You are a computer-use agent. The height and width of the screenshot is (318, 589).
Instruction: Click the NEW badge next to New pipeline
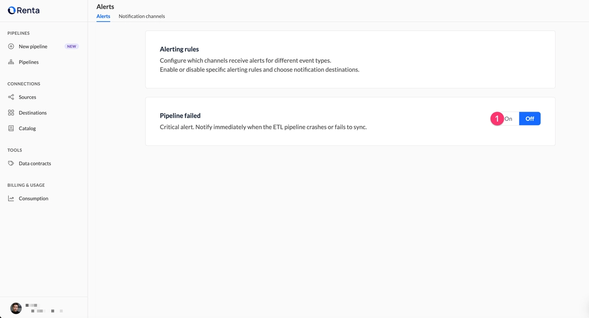coord(71,46)
